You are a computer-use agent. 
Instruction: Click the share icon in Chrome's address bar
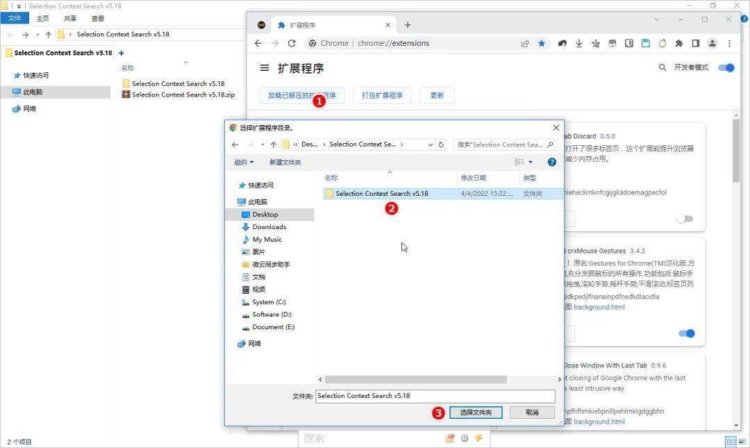[x=525, y=44]
